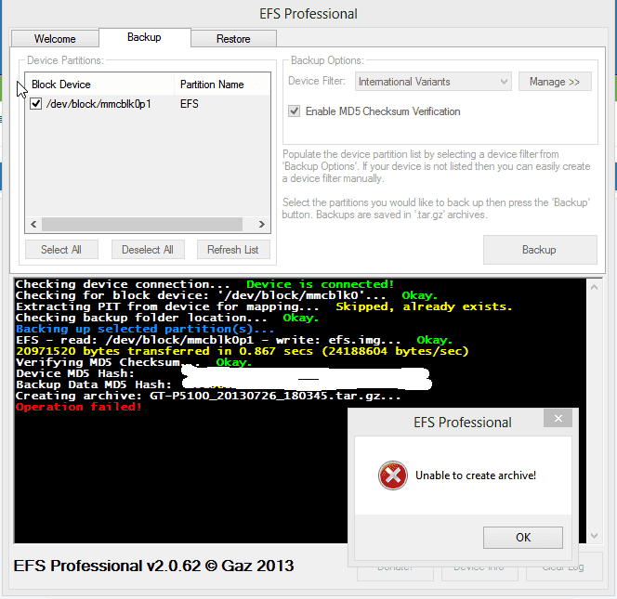Click 'EFS Professional v2.0.62 © Gaz 2013' footer text
This screenshot has width=617, height=599.
point(153,566)
